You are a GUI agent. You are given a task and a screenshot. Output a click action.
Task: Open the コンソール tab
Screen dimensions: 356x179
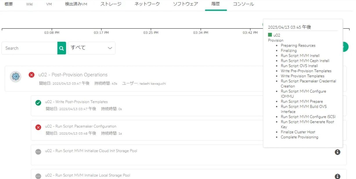[243, 4]
